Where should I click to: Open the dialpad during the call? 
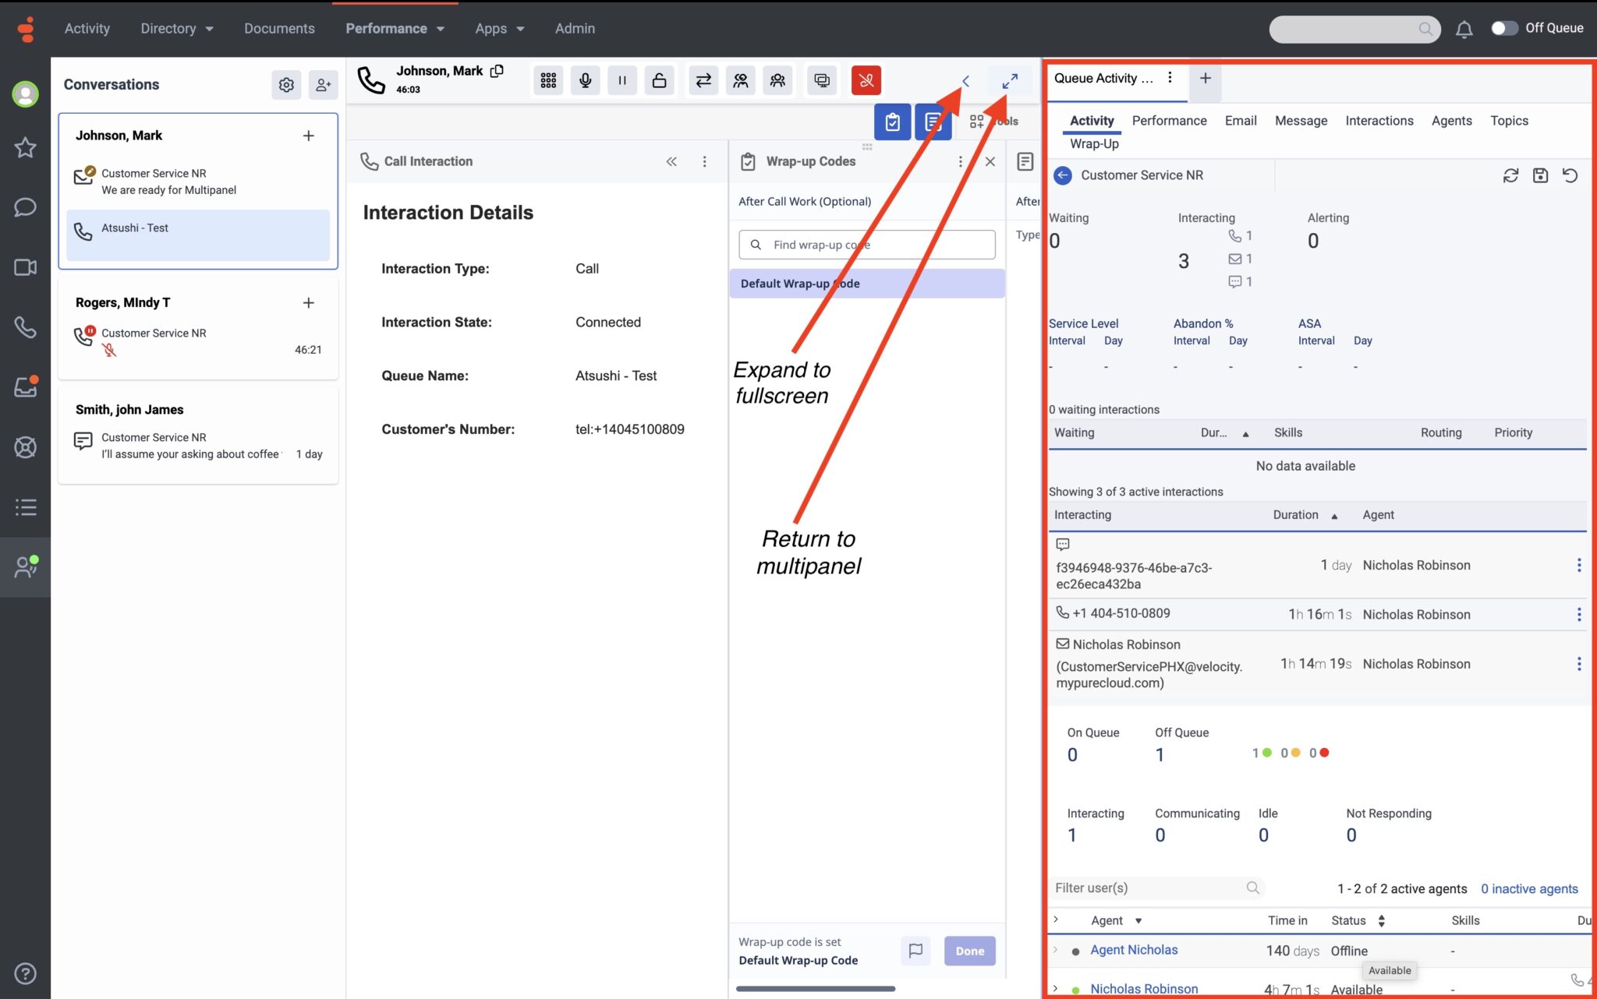pyautogui.click(x=548, y=80)
